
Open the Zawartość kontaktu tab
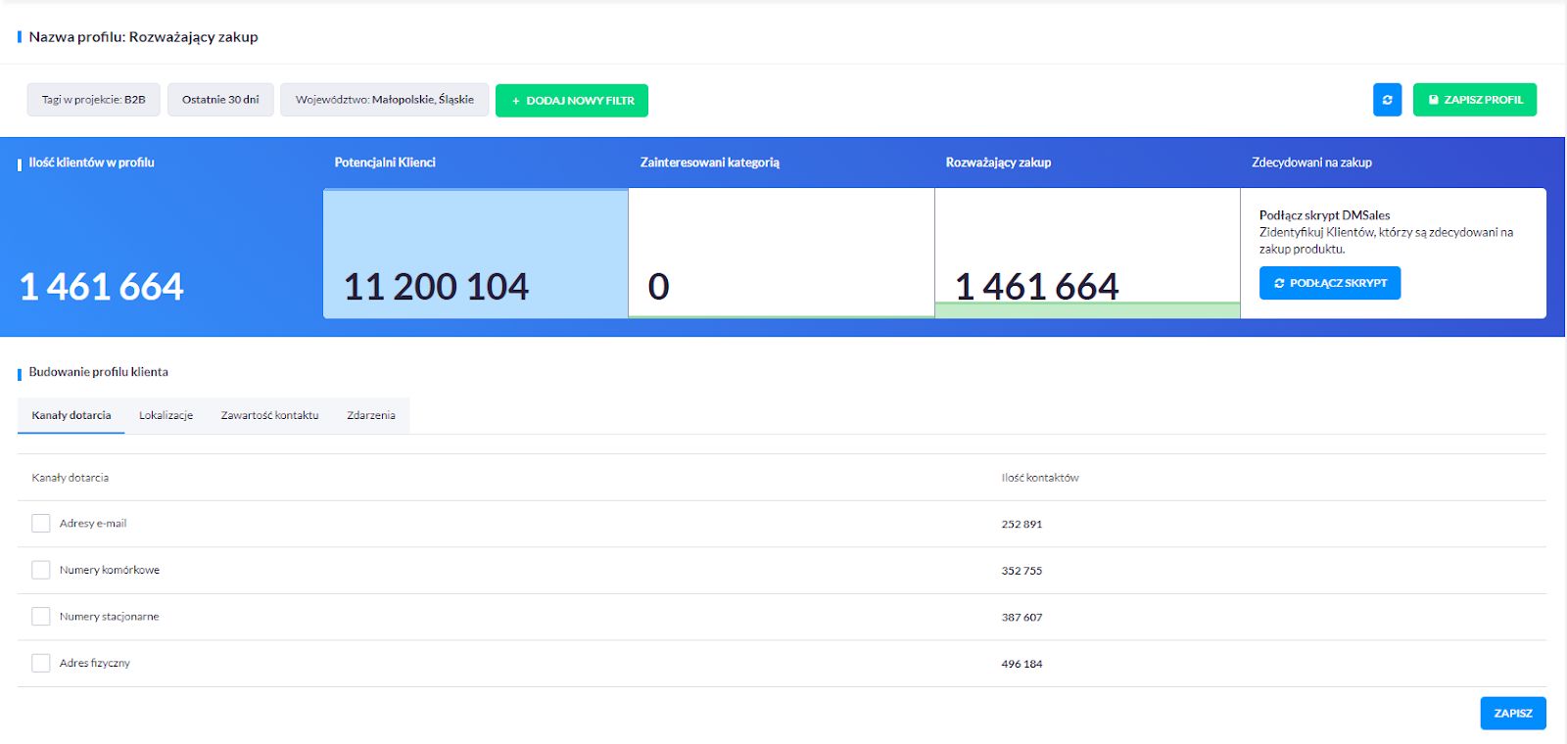click(270, 415)
